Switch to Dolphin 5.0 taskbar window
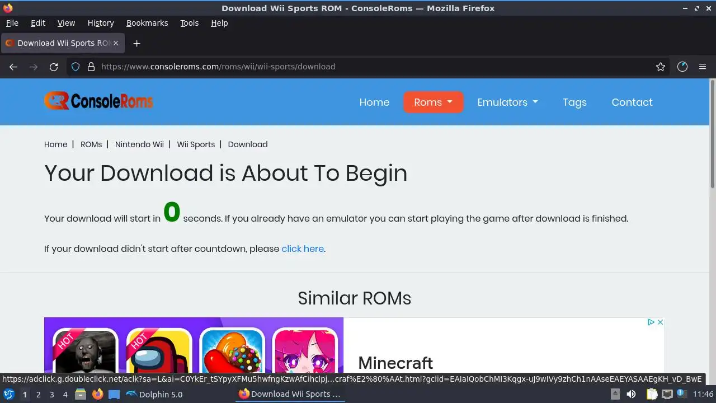The image size is (716, 403). coord(154,394)
